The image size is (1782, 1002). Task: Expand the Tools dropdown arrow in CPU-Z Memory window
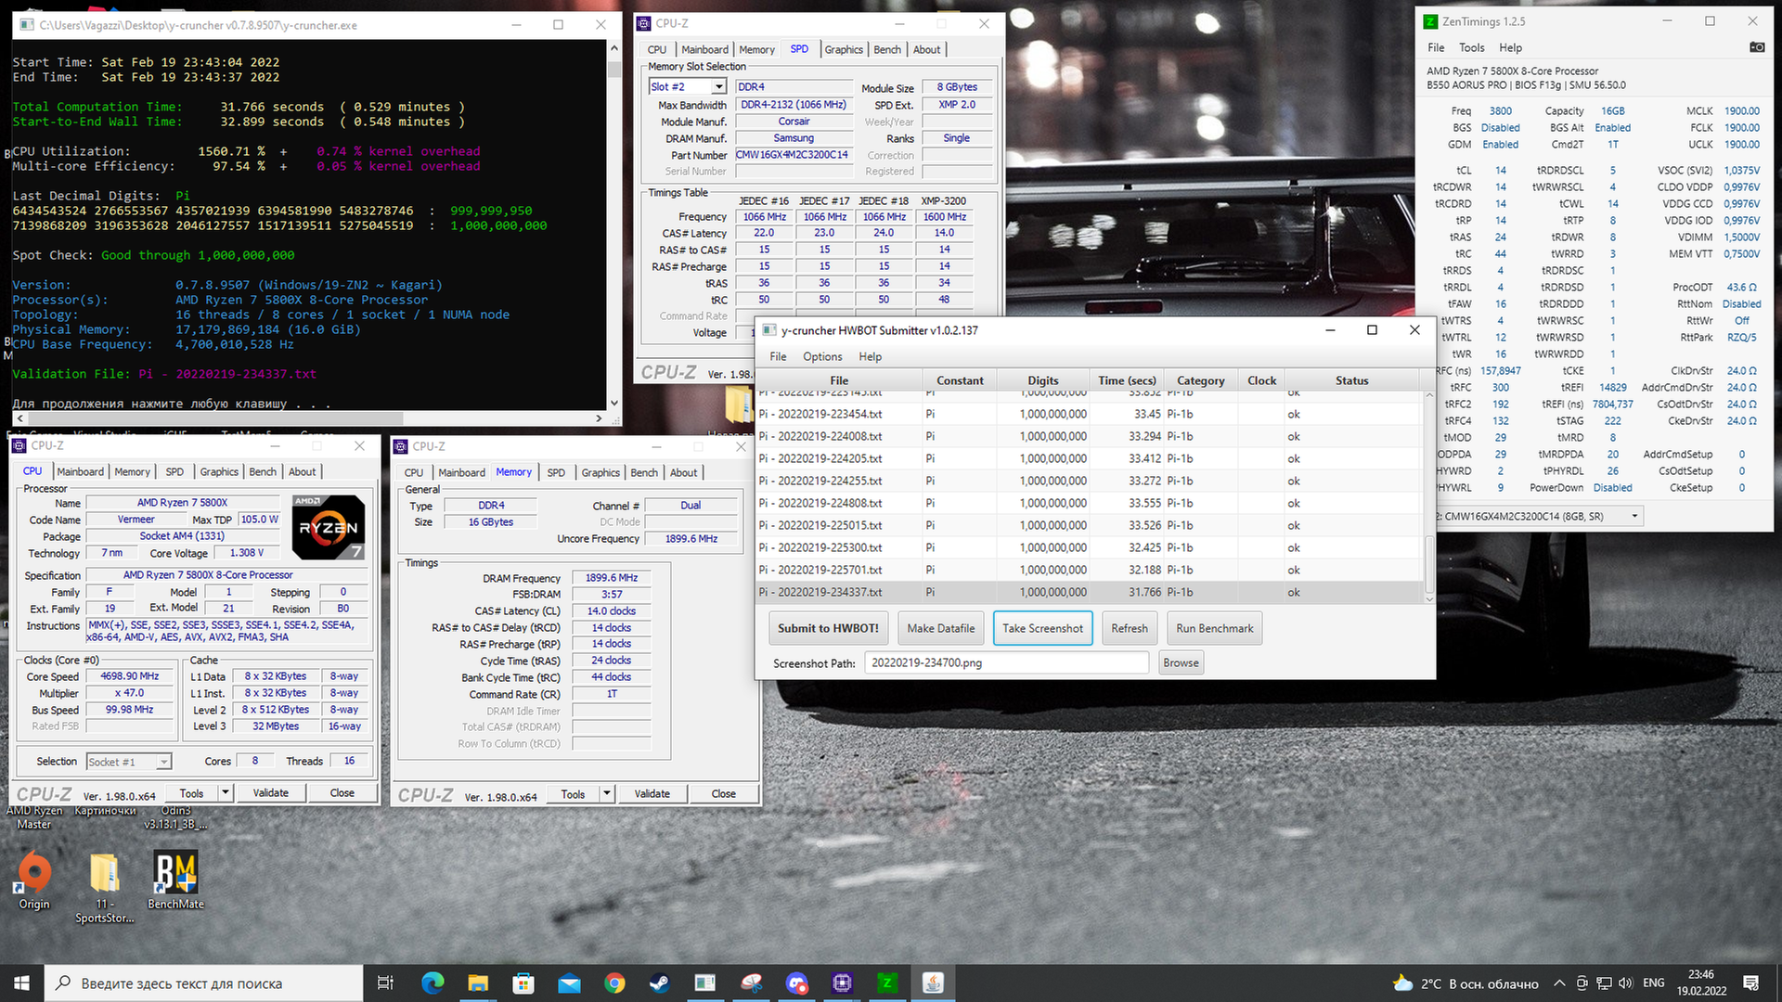(x=606, y=794)
